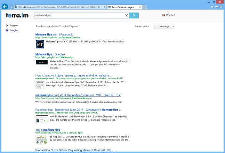Open a new blank tab

pyautogui.click(x=145, y=7)
